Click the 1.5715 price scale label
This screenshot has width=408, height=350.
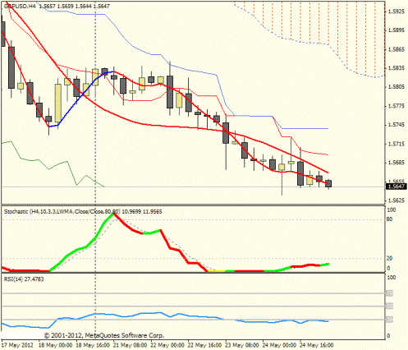[x=397, y=144]
